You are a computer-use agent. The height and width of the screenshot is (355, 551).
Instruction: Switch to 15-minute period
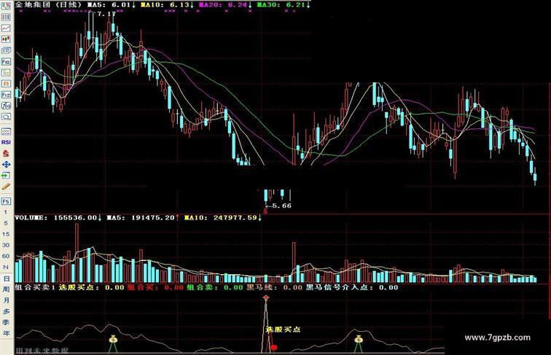click(6, 234)
